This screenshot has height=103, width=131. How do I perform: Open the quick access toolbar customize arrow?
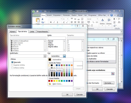point(50,12)
